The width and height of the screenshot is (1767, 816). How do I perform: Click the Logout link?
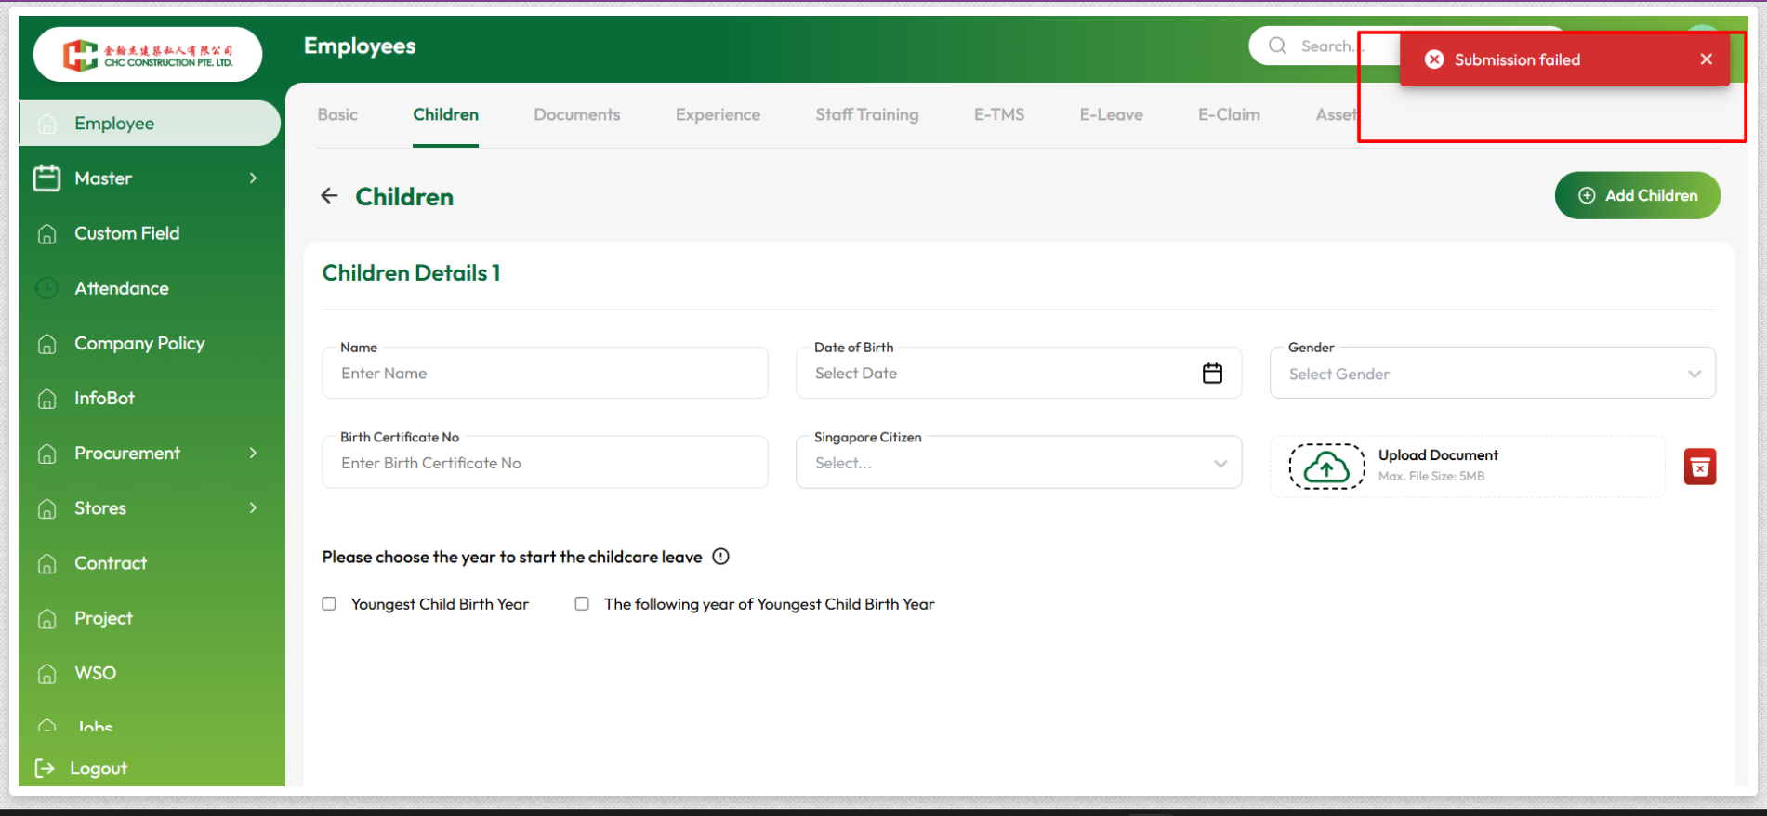[x=99, y=769]
